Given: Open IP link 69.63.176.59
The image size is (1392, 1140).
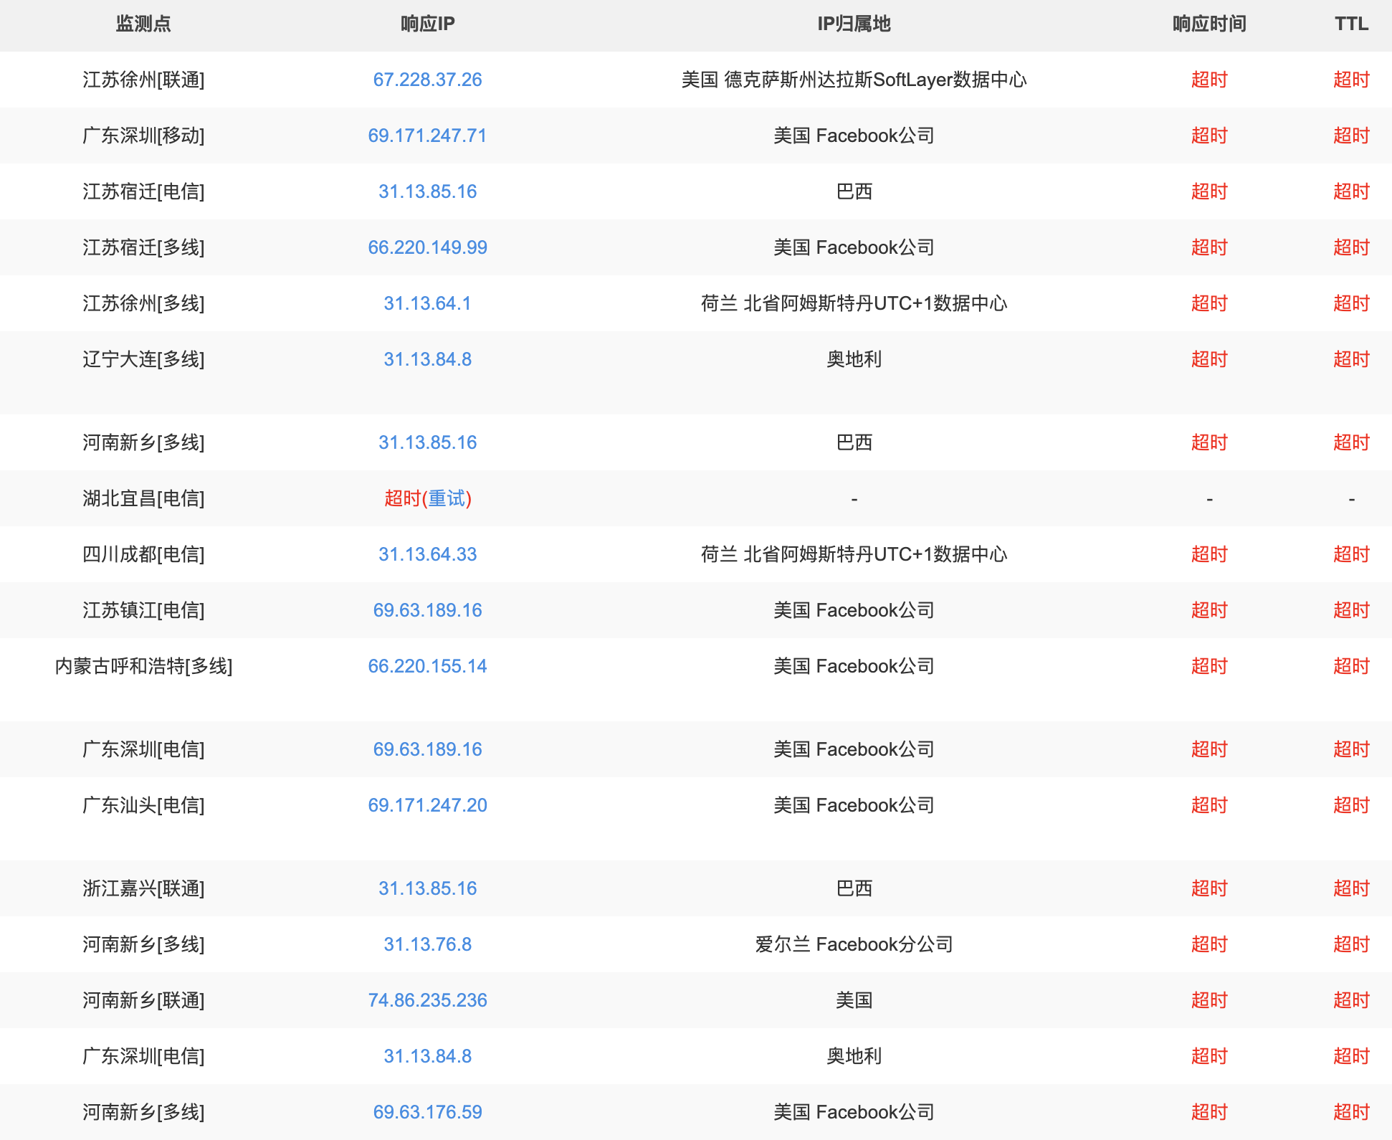Looking at the screenshot, I should (x=427, y=1112).
